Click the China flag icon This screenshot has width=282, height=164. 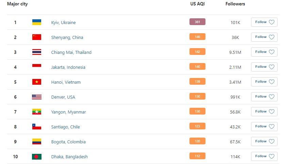pyautogui.click(x=37, y=37)
